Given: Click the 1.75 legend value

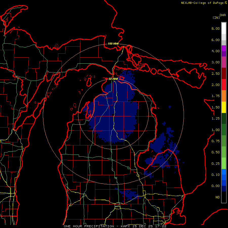Looking at the screenshot, I should click(x=216, y=96).
